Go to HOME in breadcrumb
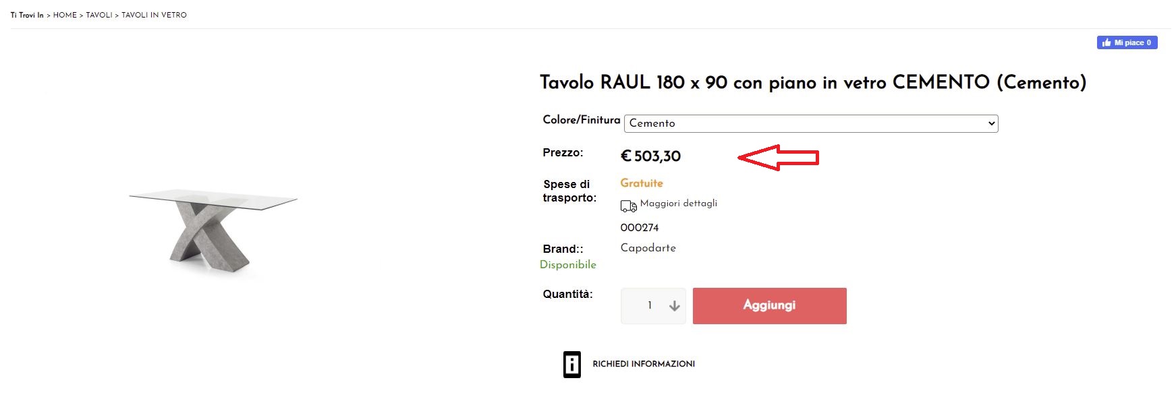 click(x=65, y=15)
